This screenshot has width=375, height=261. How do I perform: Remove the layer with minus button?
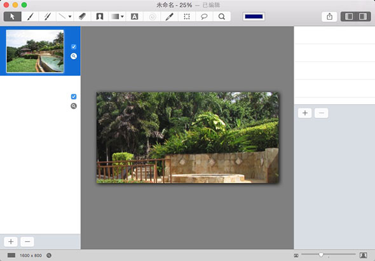coord(27,242)
